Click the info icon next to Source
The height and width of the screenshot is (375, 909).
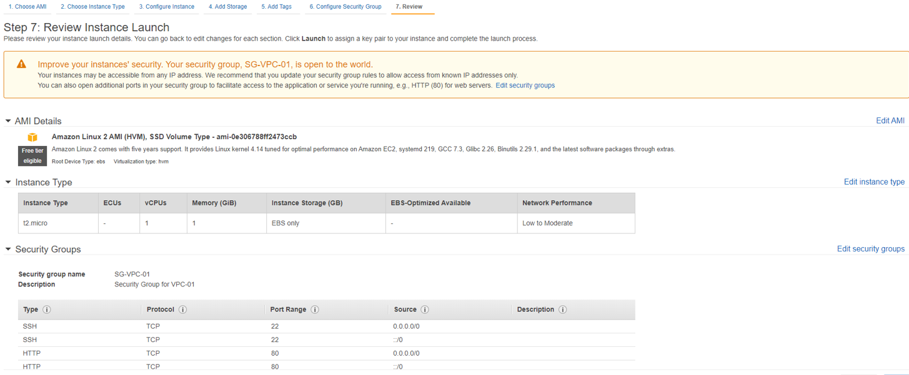425,309
